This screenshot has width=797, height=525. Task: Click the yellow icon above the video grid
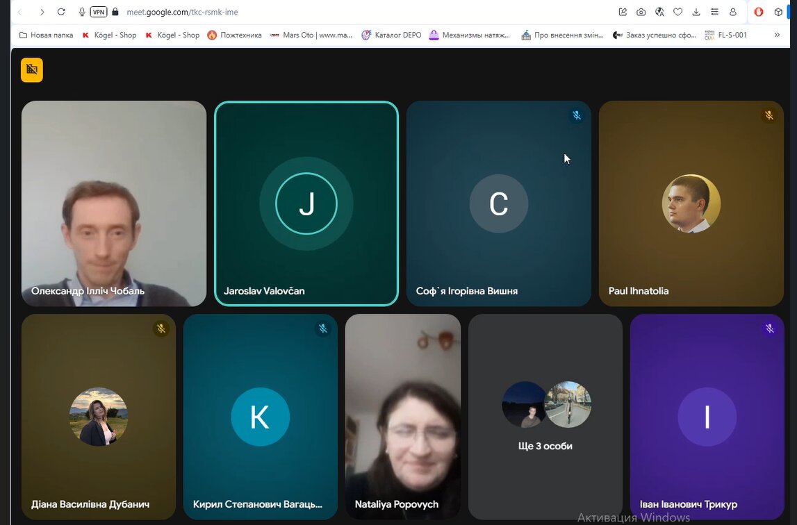[x=32, y=69]
